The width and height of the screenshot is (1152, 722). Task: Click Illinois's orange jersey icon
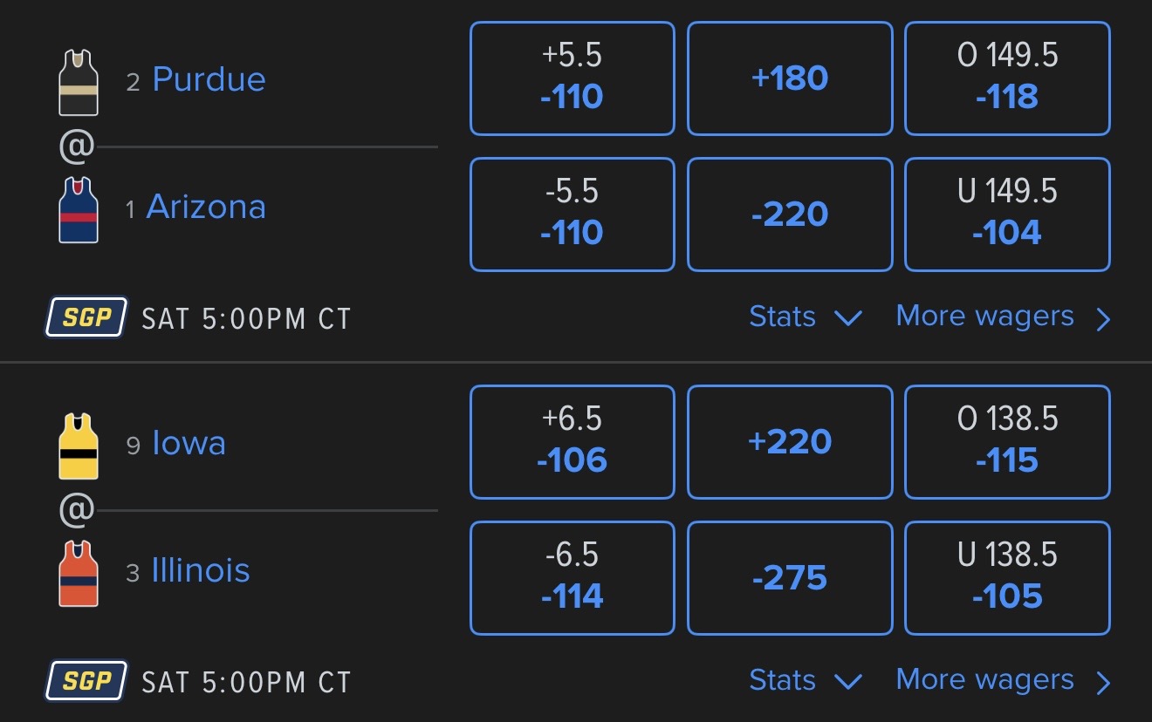[x=79, y=573]
